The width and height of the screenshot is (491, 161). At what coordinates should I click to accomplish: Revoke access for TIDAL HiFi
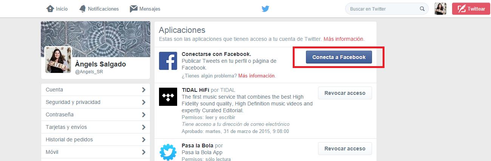(x=345, y=93)
